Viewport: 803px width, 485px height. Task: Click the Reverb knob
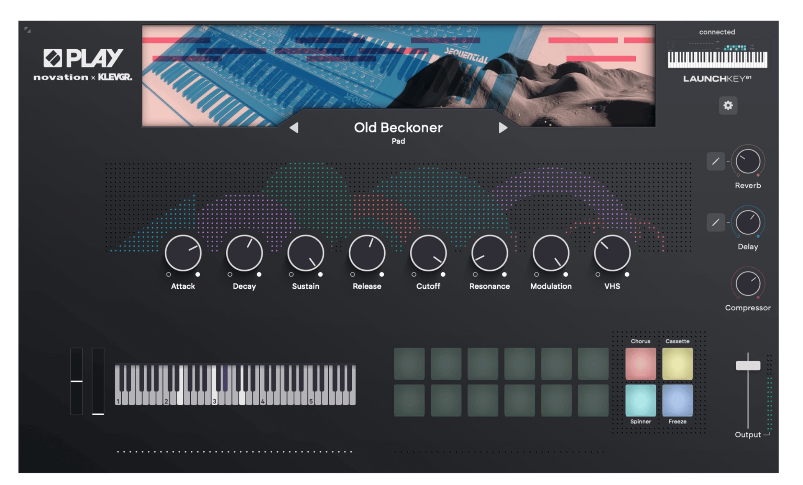(x=747, y=161)
